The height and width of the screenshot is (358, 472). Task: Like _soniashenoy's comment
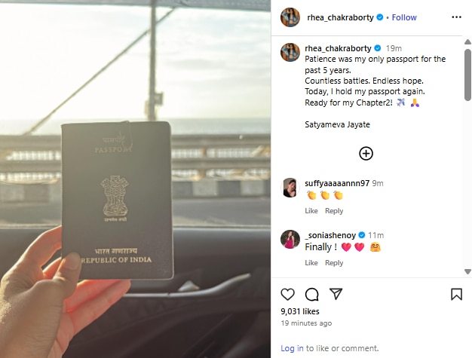click(311, 263)
